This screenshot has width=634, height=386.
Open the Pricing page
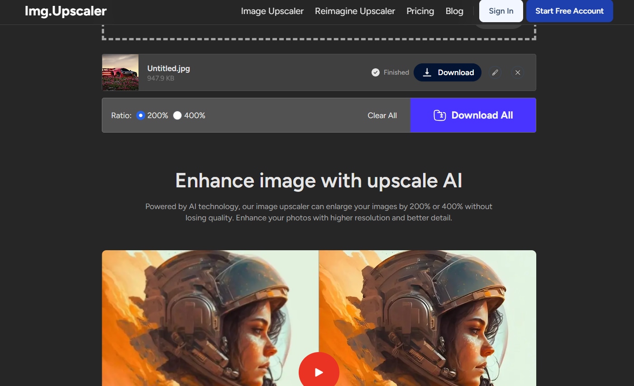coord(420,11)
